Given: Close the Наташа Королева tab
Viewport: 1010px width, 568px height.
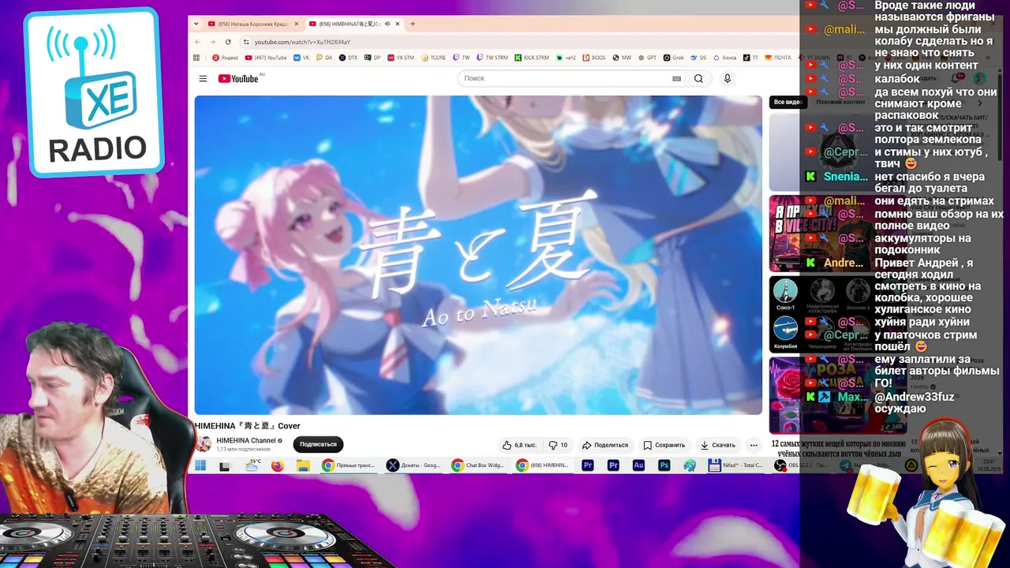Looking at the screenshot, I should click(297, 24).
